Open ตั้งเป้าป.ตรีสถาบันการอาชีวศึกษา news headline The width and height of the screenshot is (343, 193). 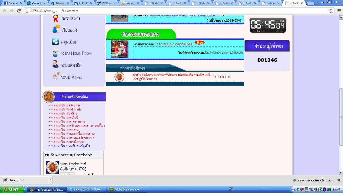point(171,77)
